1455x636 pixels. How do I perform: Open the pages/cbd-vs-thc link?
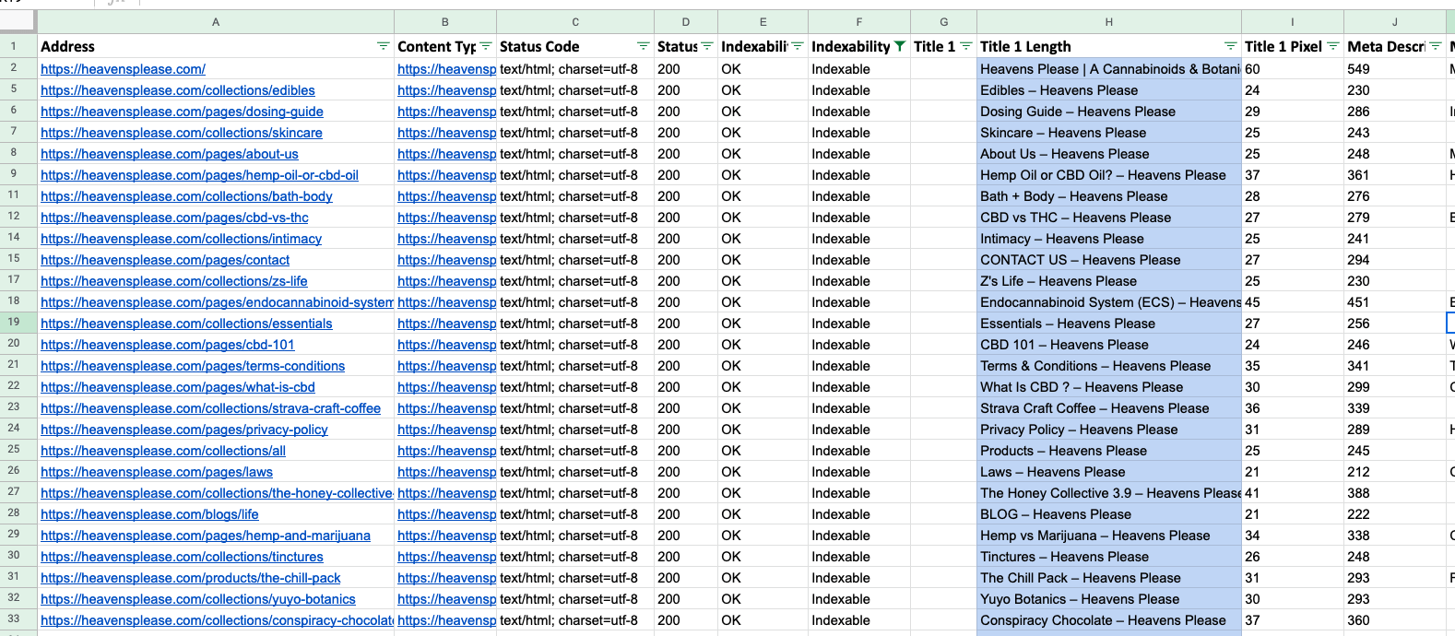[x=174, y=218]
